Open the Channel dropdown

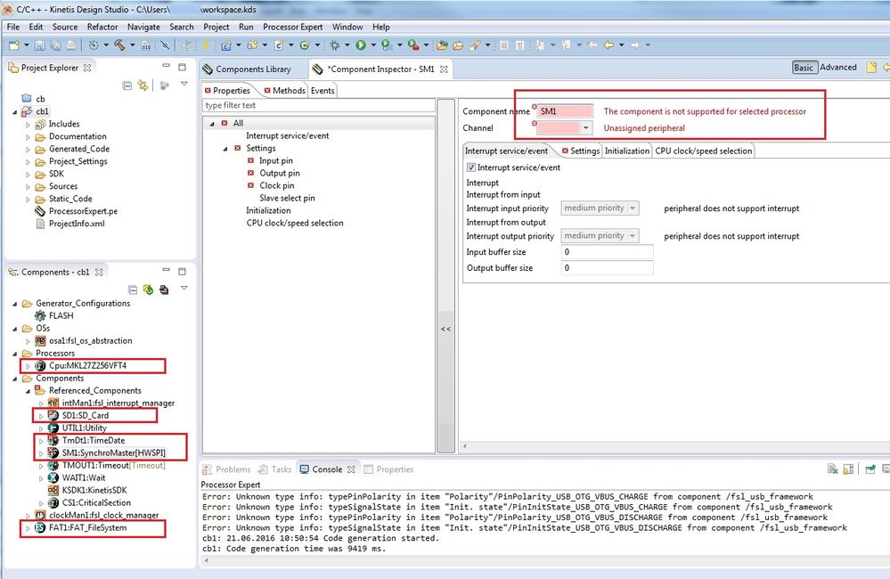(x=586, y=127)
